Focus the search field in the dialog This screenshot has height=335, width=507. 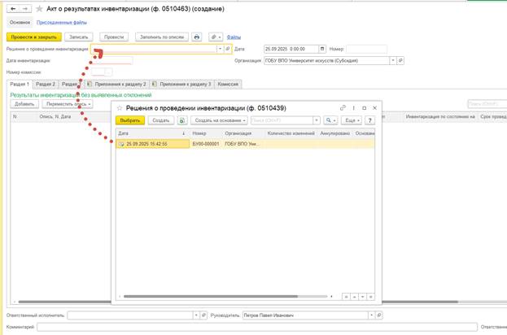[x=282, y=120]
